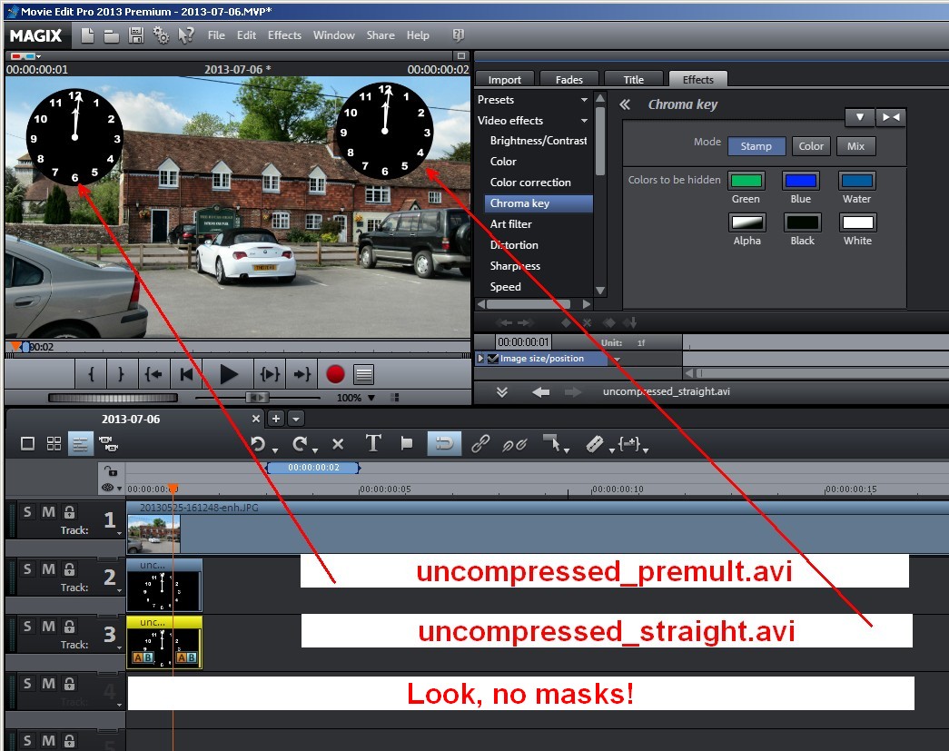This screenshot has height=751, width=949.
Task: Hide Blue color swatch
Action: point(801,181)
